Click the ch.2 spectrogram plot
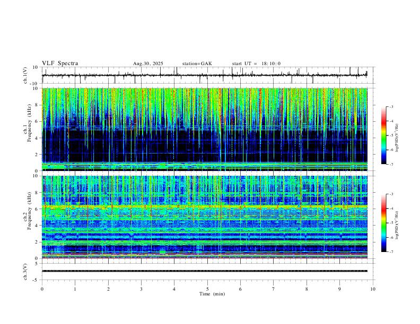 coord(205,217)
